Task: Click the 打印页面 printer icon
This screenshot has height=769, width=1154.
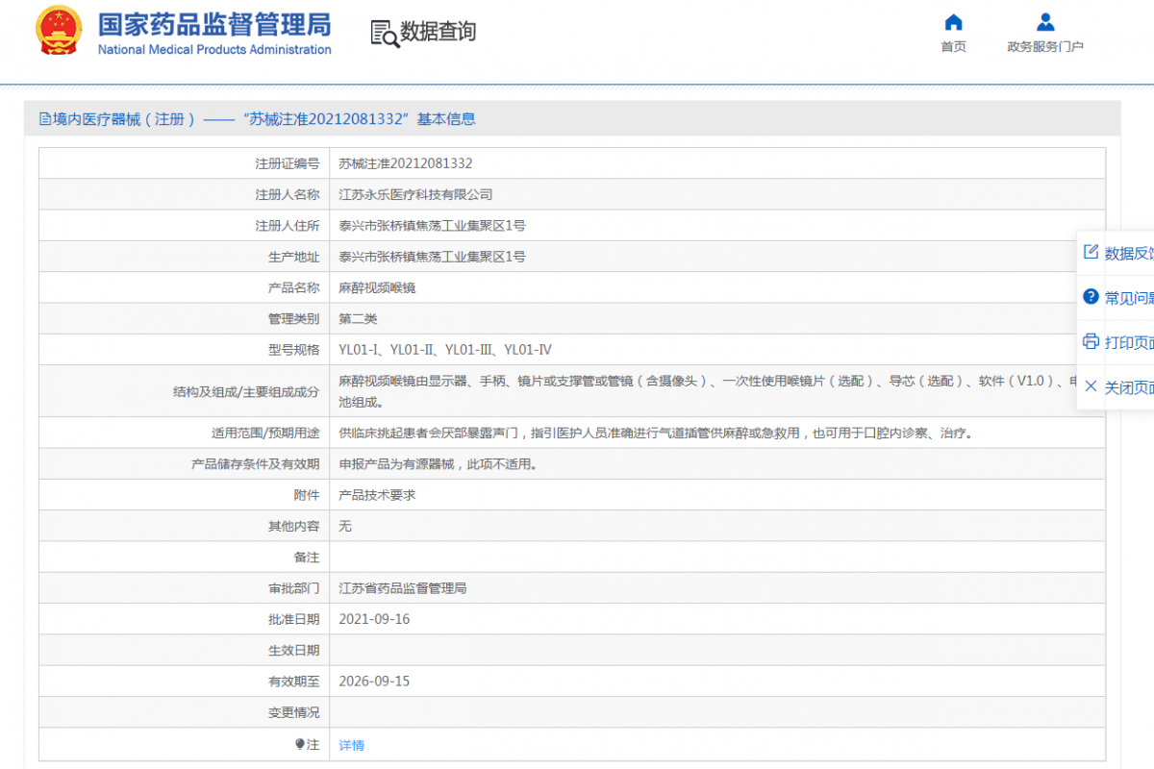Action: click(x=1091, y=341)
